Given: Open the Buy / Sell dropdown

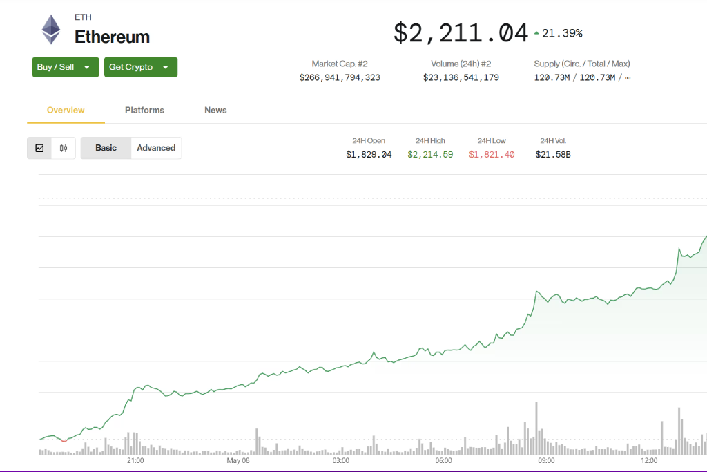Looking at the screenshot, I should point(66,67).
